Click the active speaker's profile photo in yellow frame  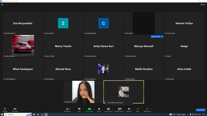click(124, 92)
